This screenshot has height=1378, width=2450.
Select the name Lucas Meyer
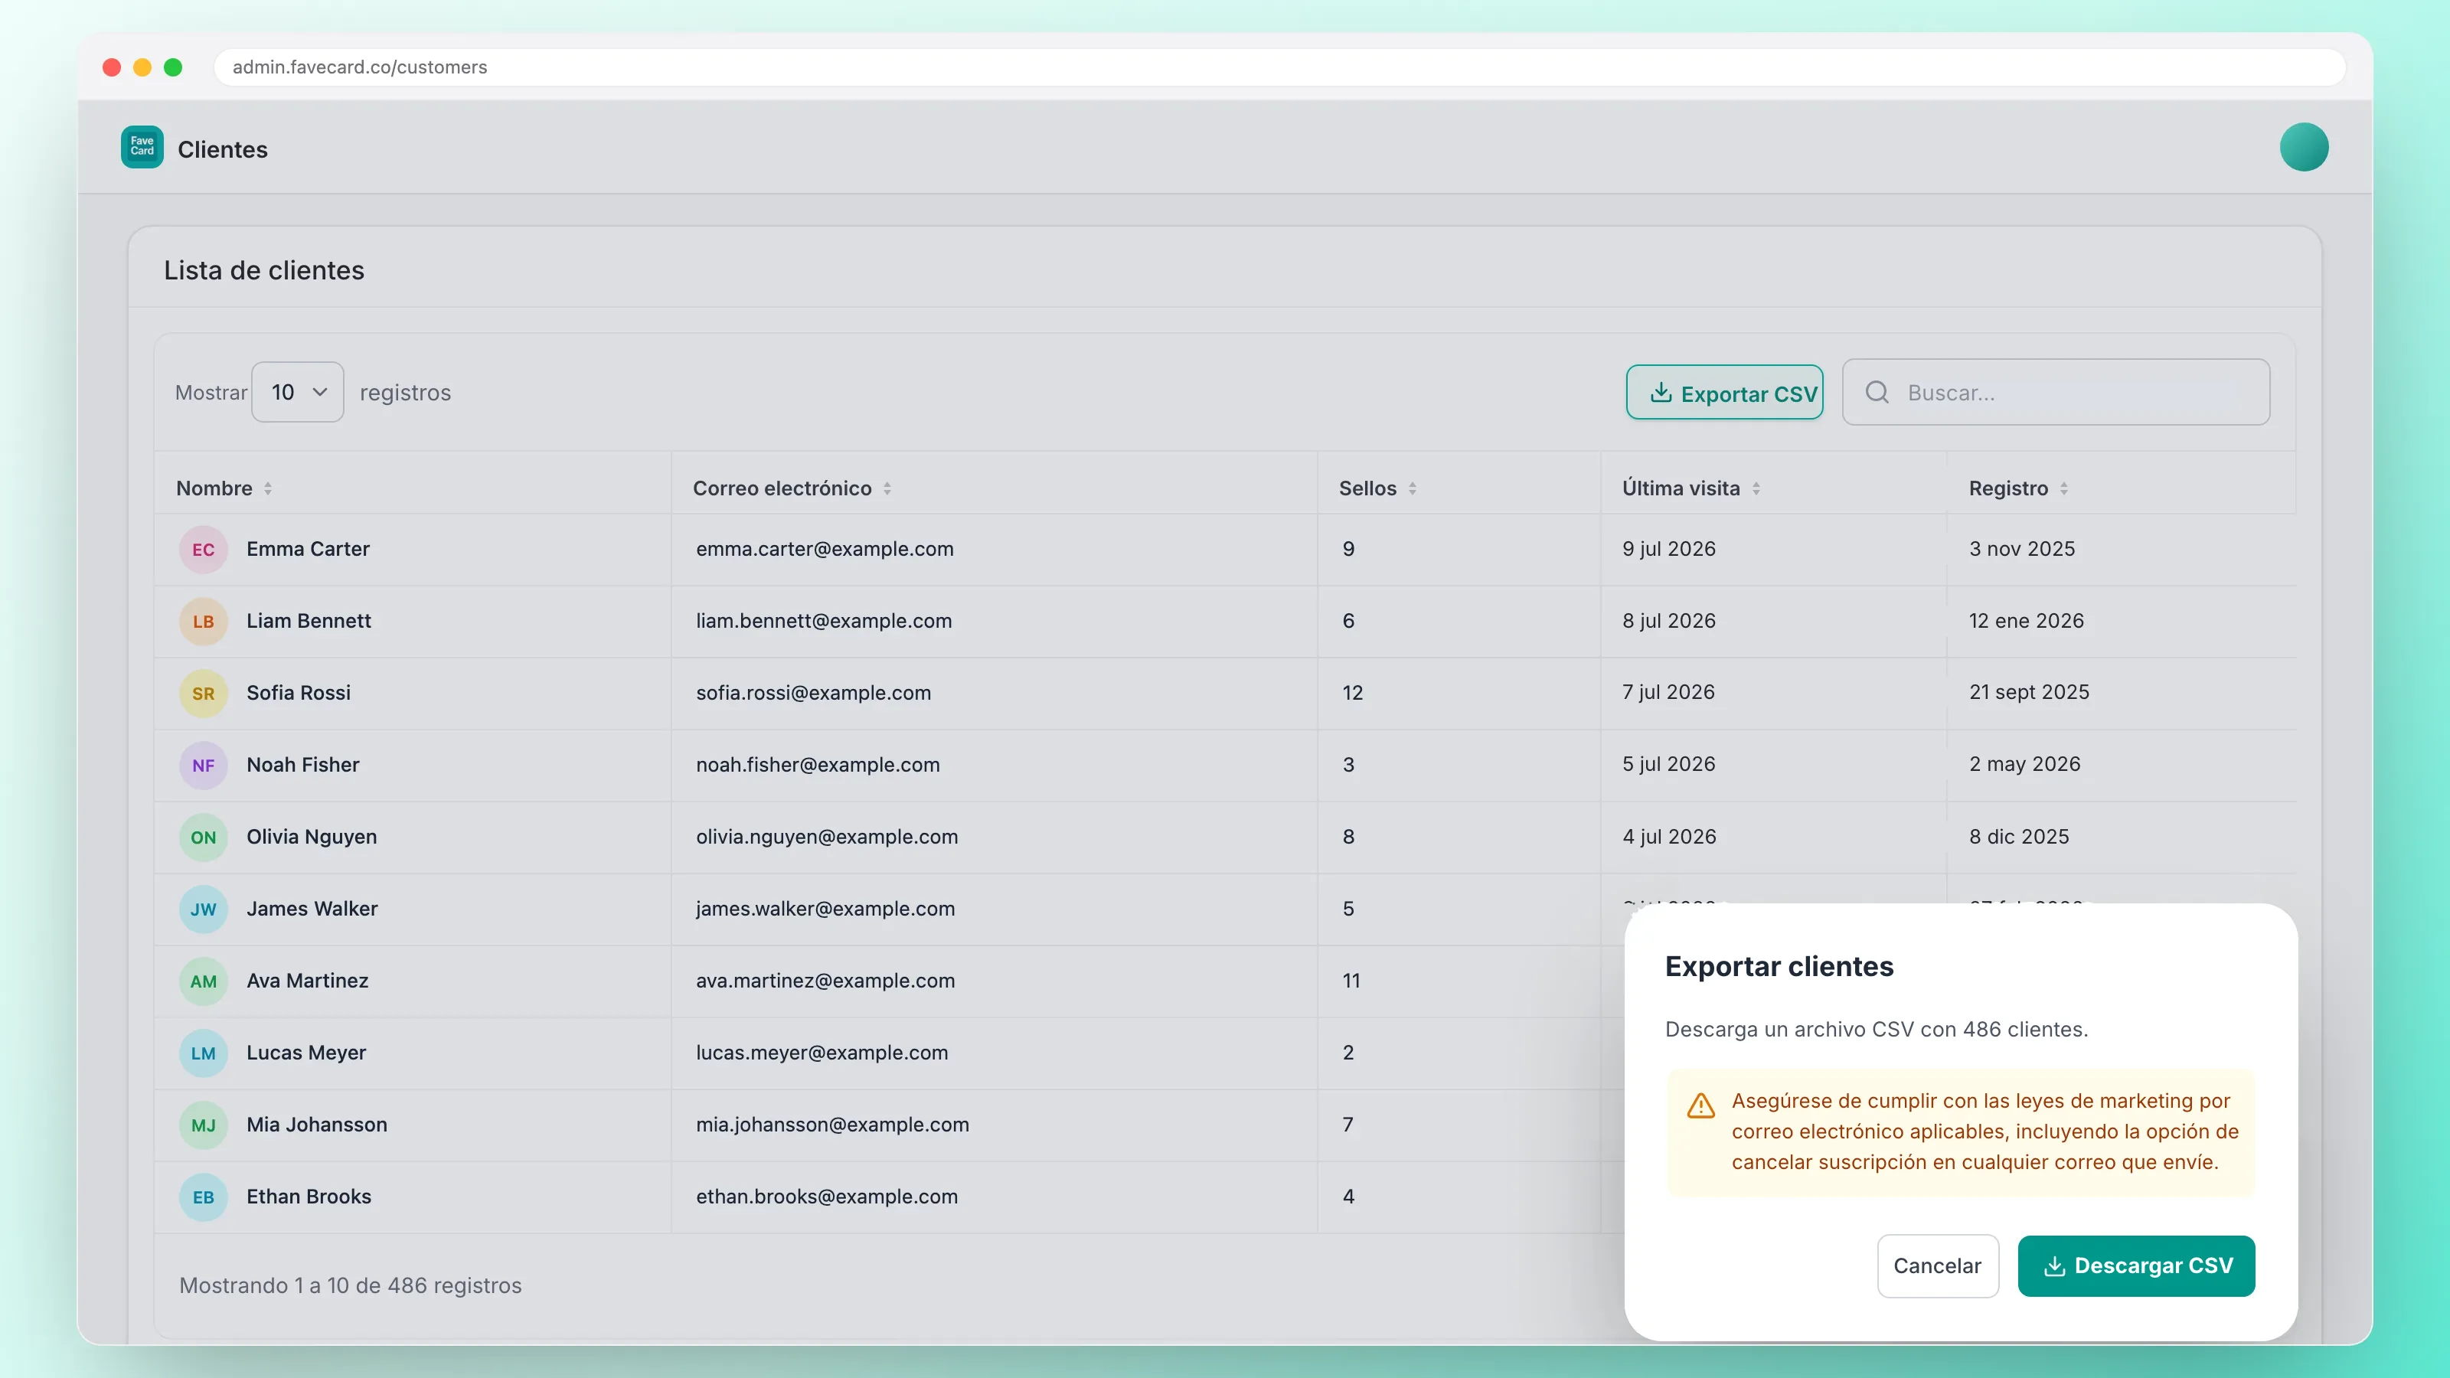306,1053
